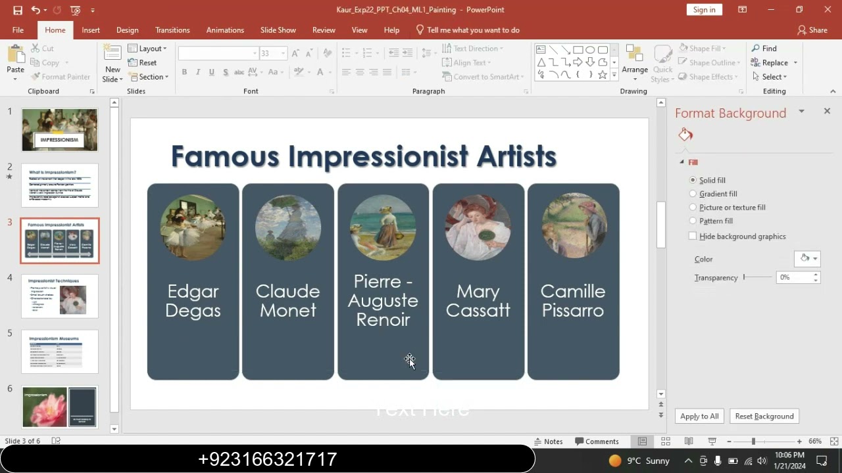Open fill Color dropdown in pane
This screenshot has width=842, height=473.
tap(807, 259)
